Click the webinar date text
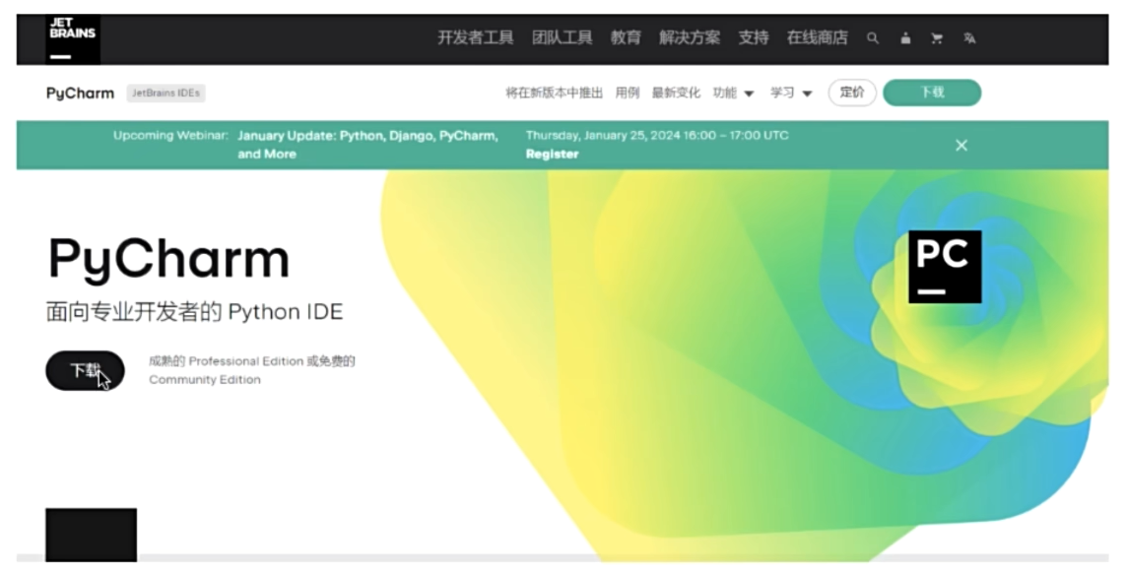This screenshot has width=1127, height=571. click(x=657, y=135)
